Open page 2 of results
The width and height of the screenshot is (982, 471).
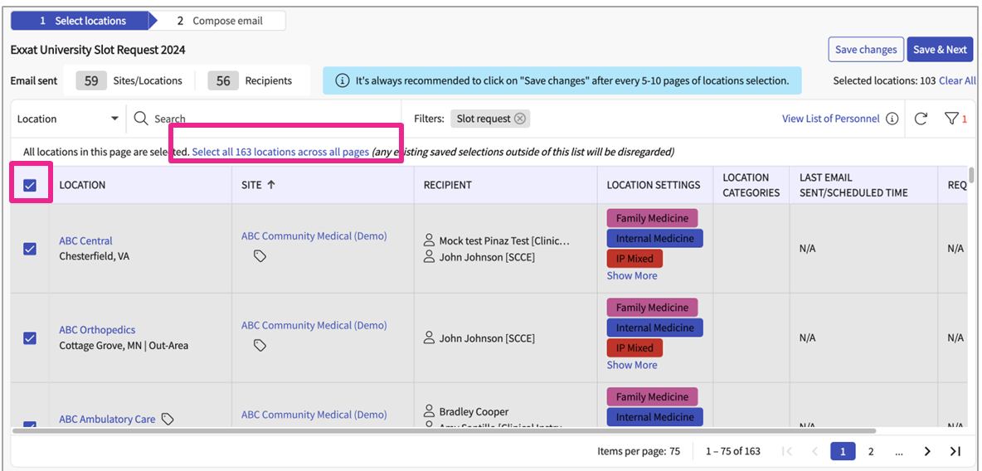[x=871, y=451]
